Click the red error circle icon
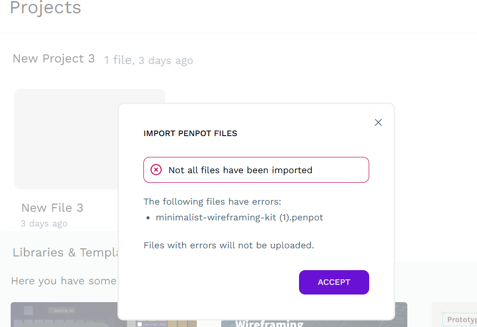This screenshot has height=327, width=477. 156,170
